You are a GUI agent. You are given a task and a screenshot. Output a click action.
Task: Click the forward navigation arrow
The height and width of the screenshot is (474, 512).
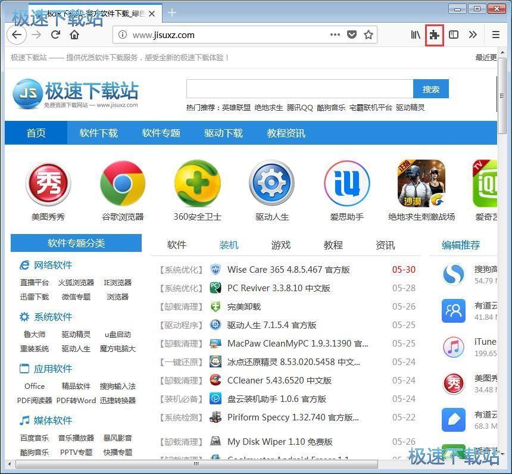coord(36,35)
